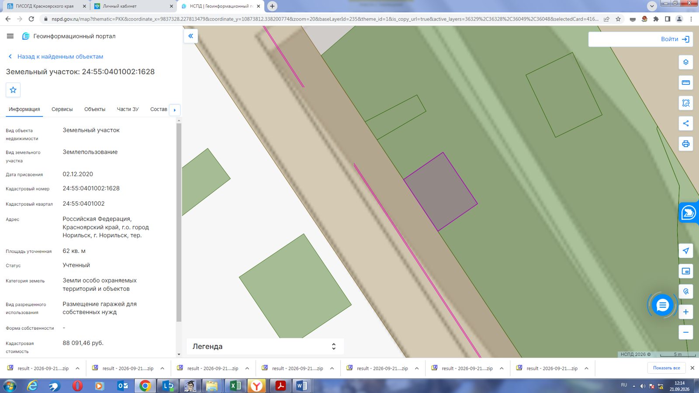
Task: Switch to the Сервисы tab
Action: pos(62,109)
